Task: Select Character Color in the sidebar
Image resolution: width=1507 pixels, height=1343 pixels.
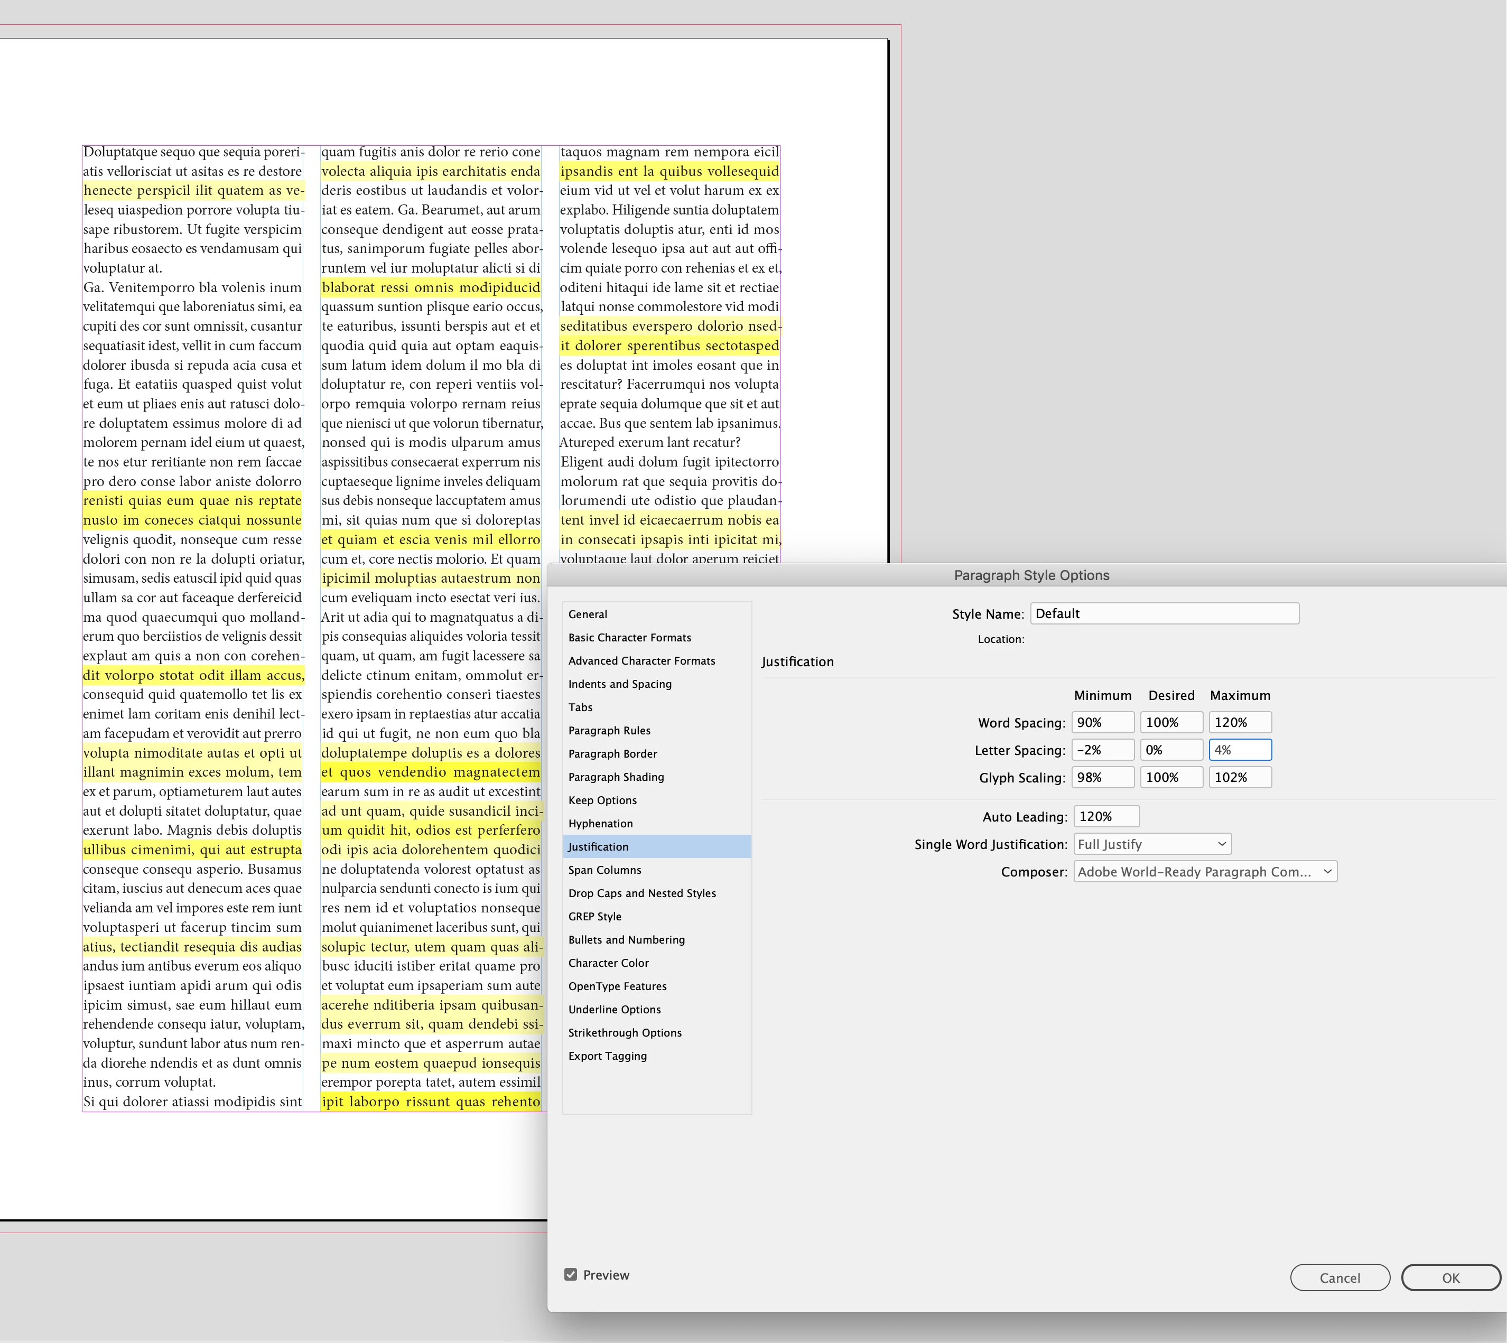Action: [608, 963]
